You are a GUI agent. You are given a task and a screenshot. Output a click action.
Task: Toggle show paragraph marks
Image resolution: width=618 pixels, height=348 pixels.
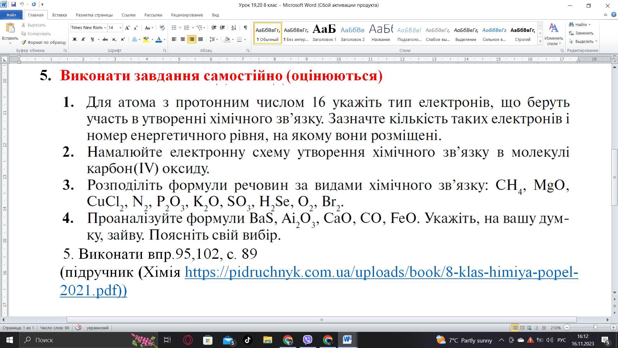pyautogui.click(x=245, y=28)
